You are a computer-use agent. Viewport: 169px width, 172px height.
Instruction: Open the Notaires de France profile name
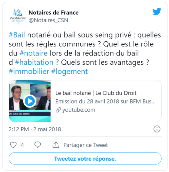click(x=53, y=12)
